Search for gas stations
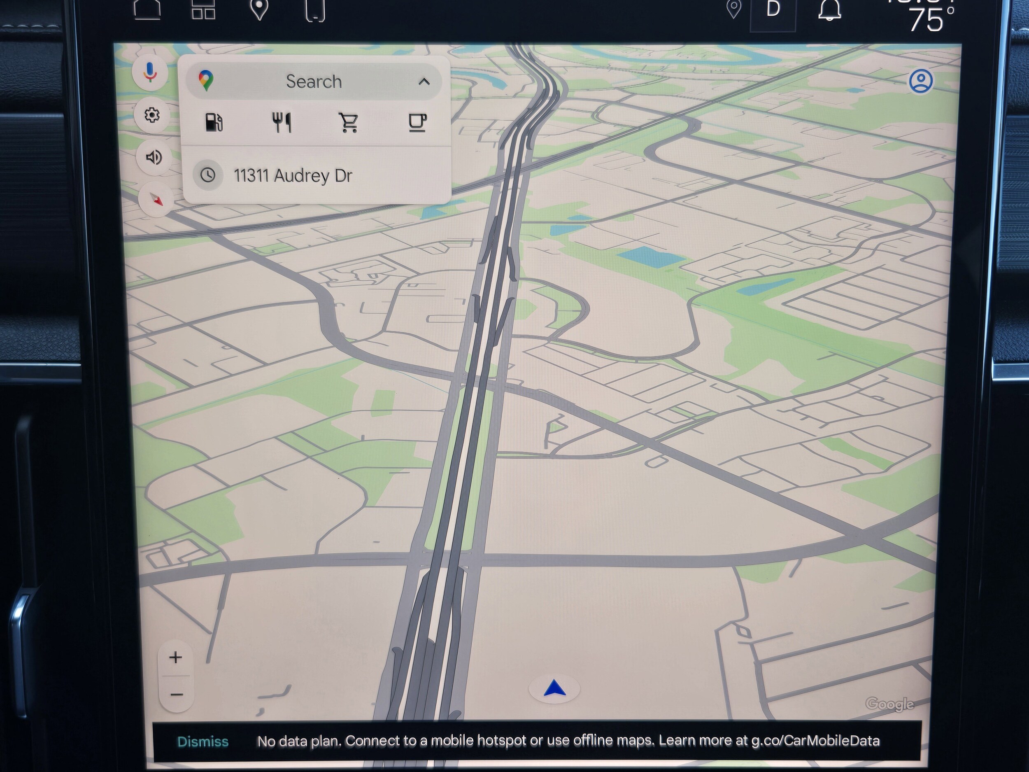Viewport: 1029px width, 772px height. click(x=214, y=123)
